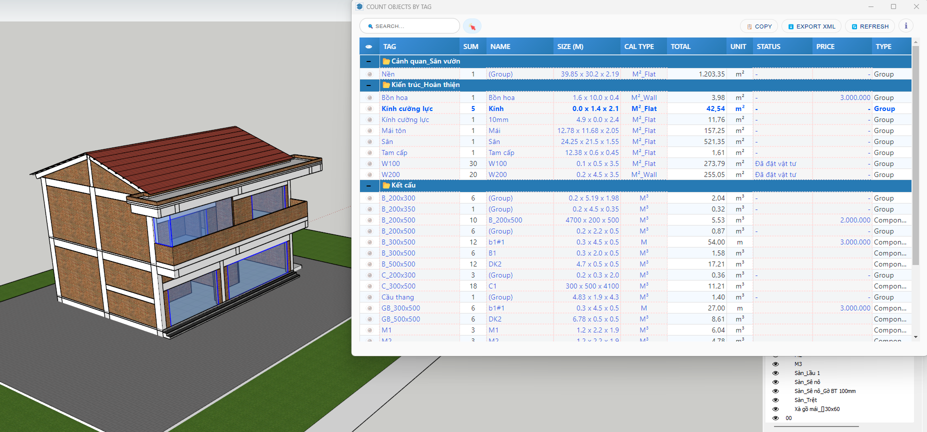The width and height of the screenshot is (927, 432).
Task: Open the info icon button
Action: (x=906, y=26)
